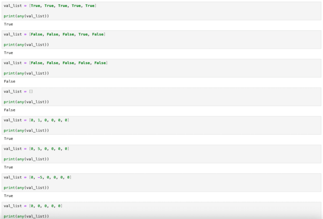Click the True output under the first cell
Viewport: 323px width, 219px height.
[8, 24]
